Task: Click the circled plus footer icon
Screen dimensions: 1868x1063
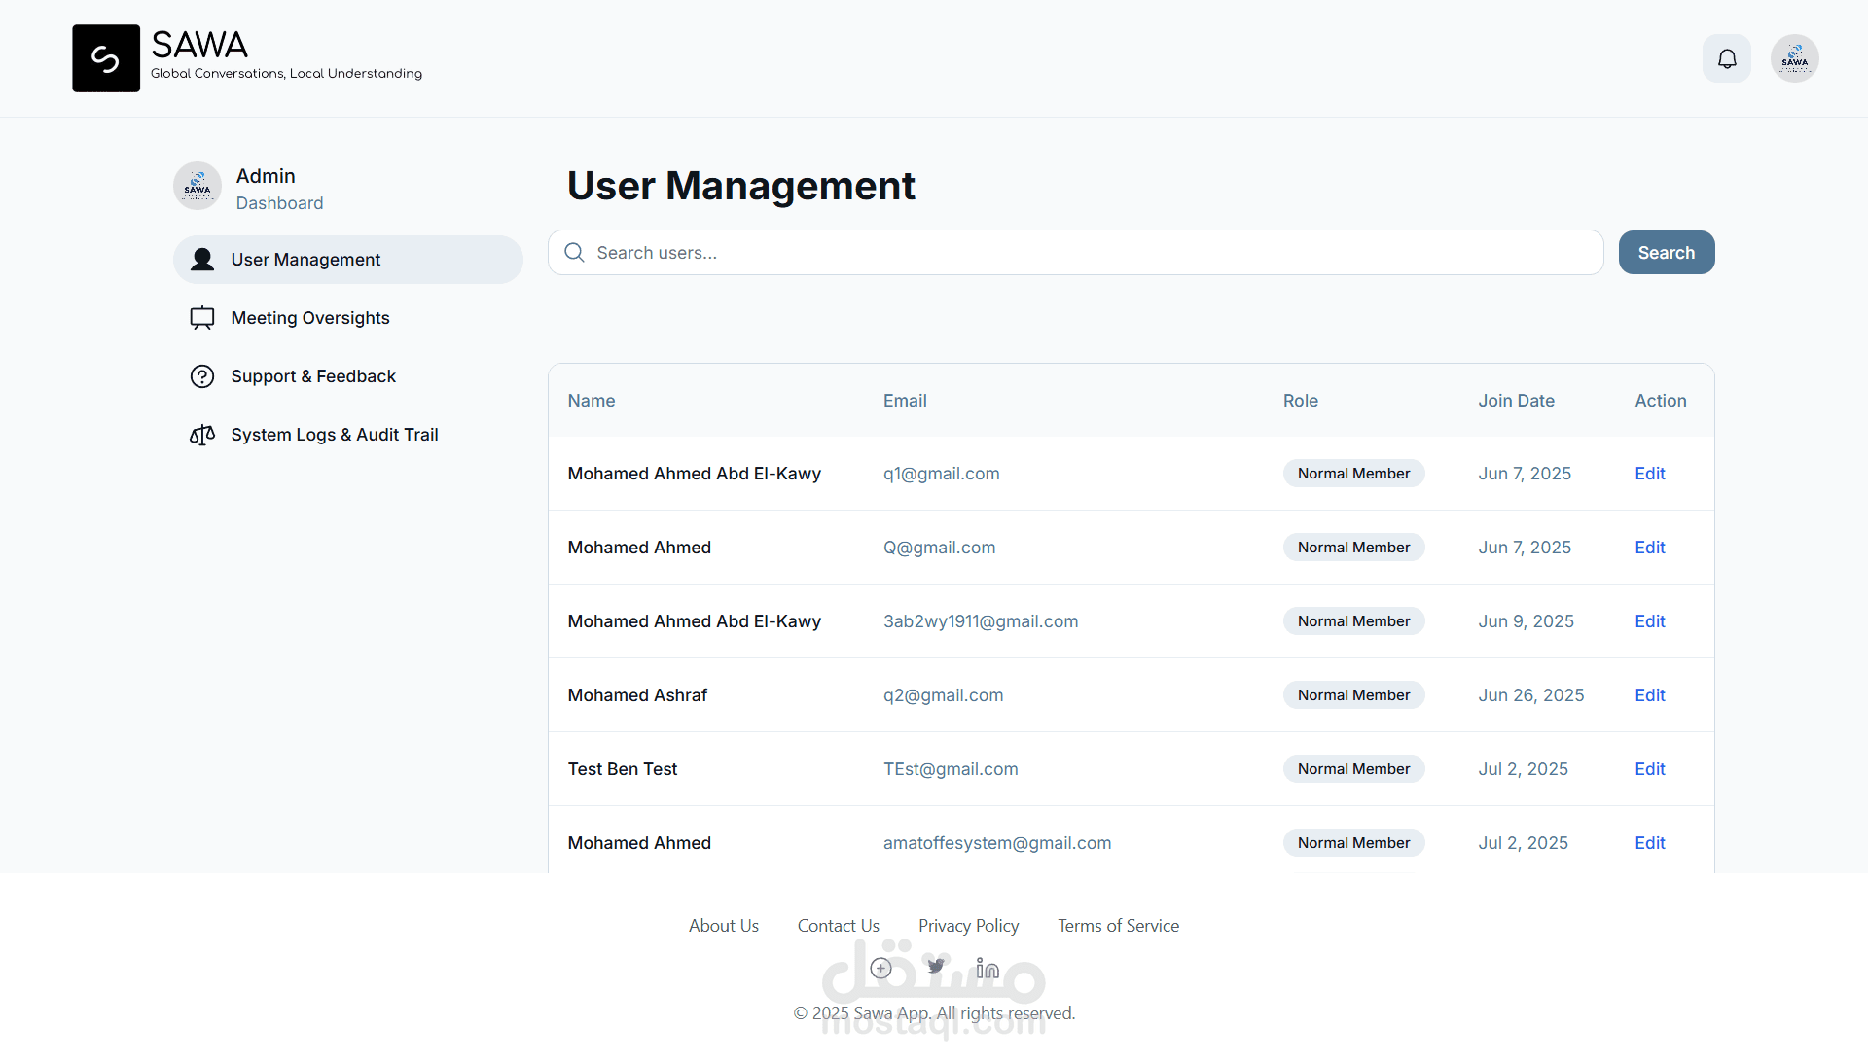Action: point(880,968)
